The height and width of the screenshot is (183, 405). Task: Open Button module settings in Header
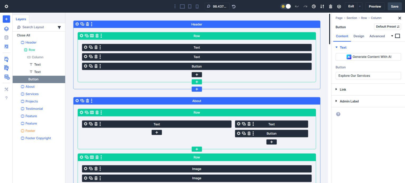(x=85, y=66)
